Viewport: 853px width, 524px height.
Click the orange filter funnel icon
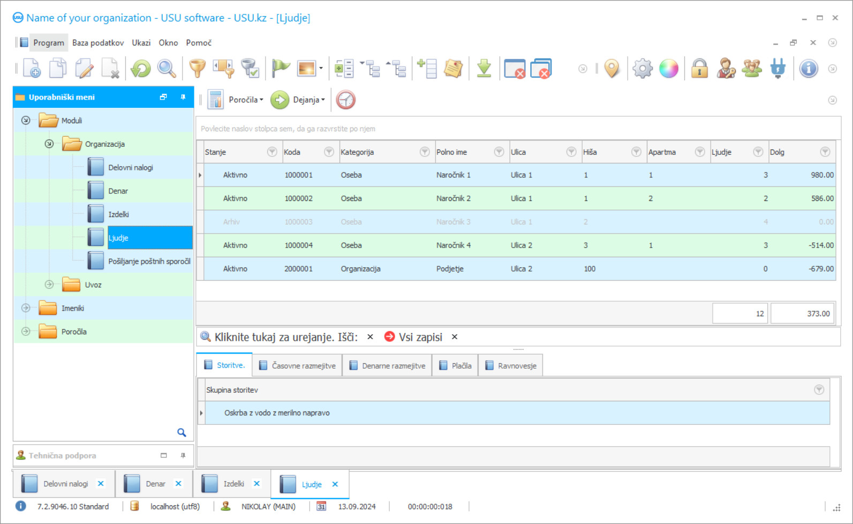tap(198, 69)
